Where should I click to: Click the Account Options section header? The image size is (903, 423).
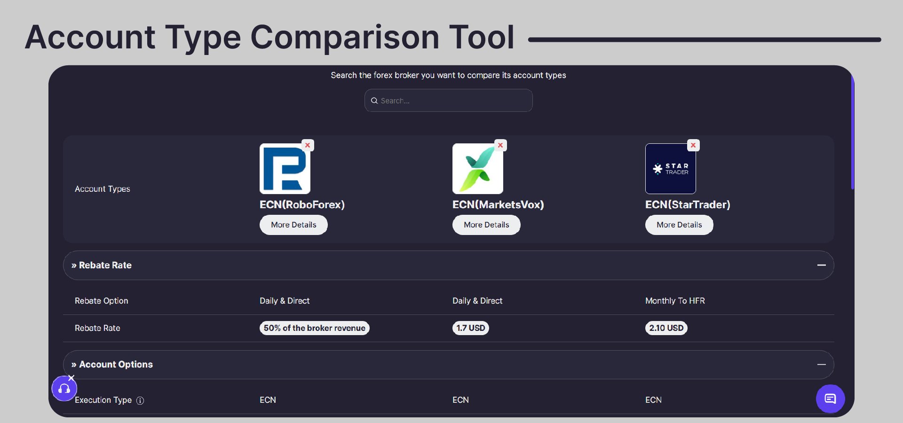coord(449,365)
